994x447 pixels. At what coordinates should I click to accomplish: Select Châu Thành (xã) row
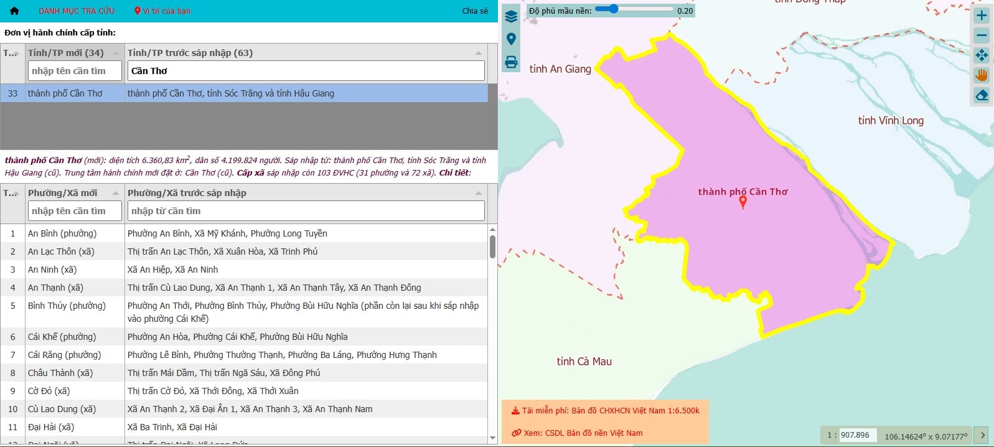pos(244,373)
